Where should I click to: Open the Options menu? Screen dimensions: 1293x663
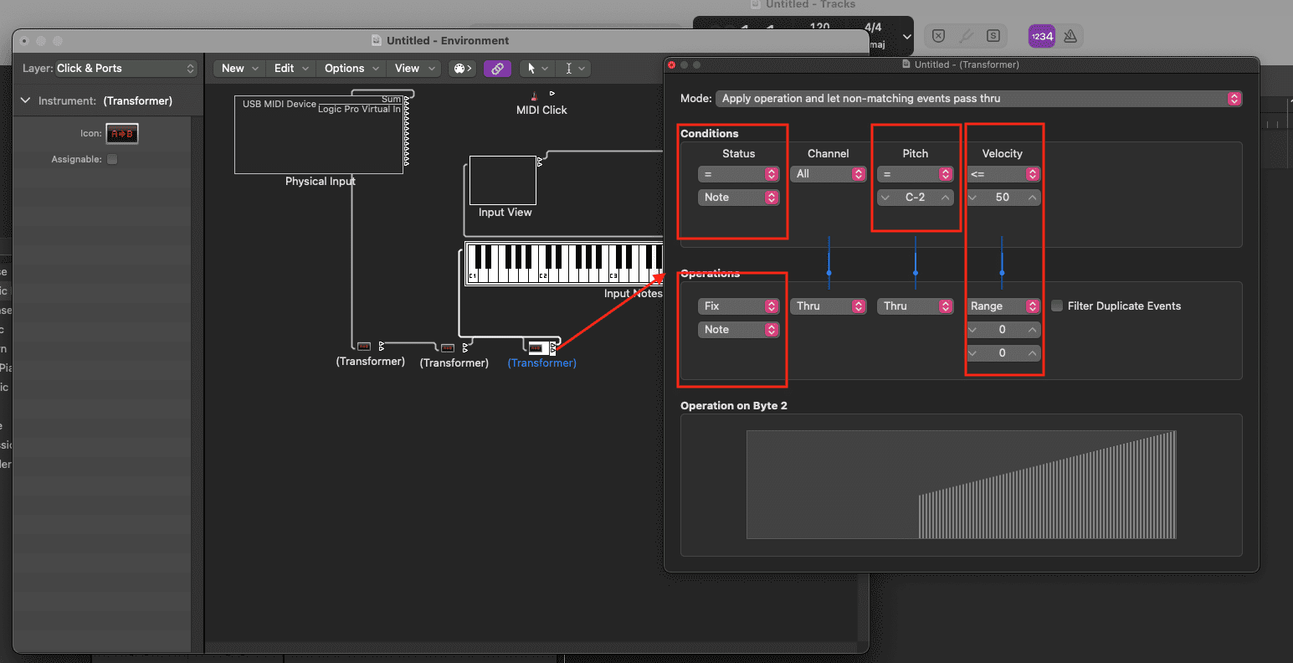[351, 69]
